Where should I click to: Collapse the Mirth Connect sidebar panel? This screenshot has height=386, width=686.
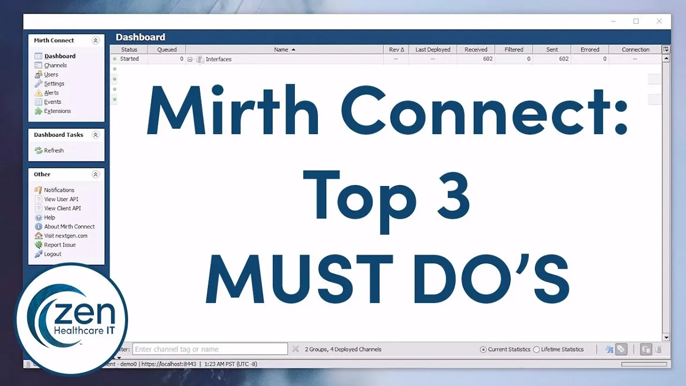[x=95, y=40]
